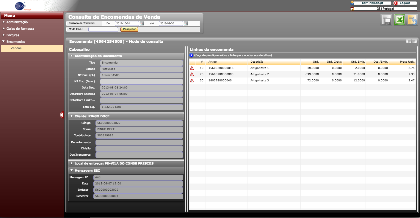
Task: Focus the 'até' end date field
Action: pos(171,23)
